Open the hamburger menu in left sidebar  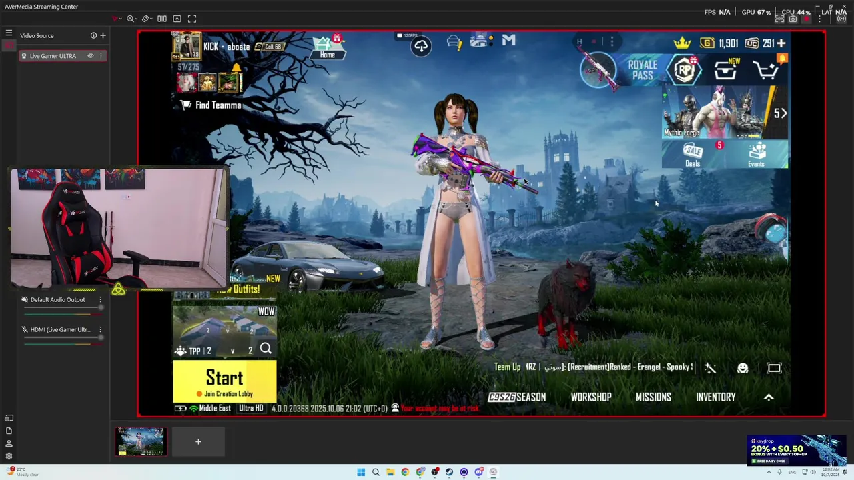point(9,33)
